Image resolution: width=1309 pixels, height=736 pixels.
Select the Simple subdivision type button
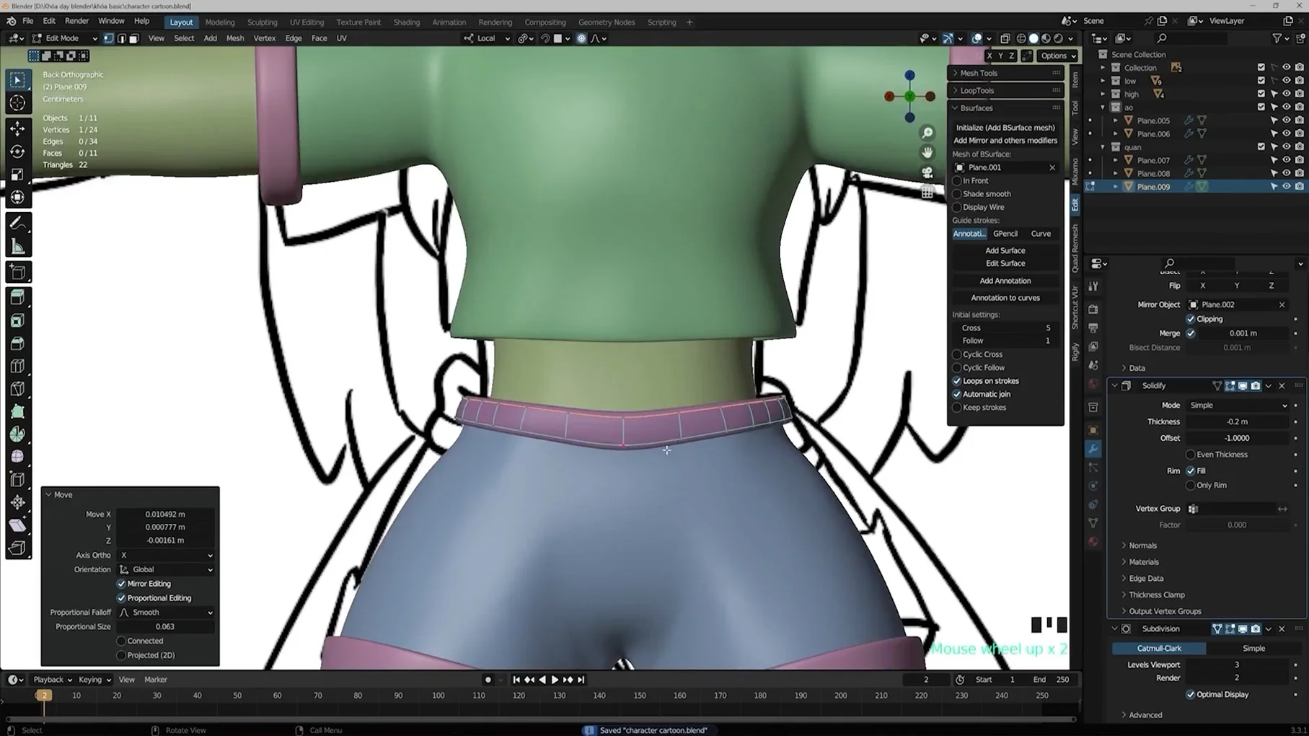1253,648
